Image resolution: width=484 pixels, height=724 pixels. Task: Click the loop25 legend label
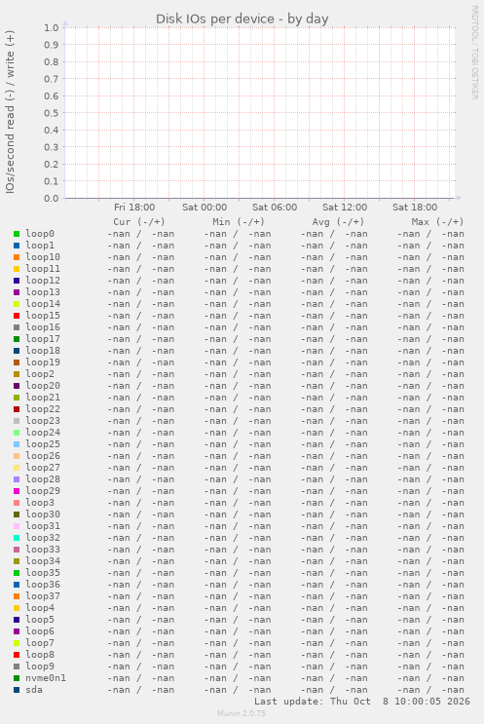tap(43, 444)
